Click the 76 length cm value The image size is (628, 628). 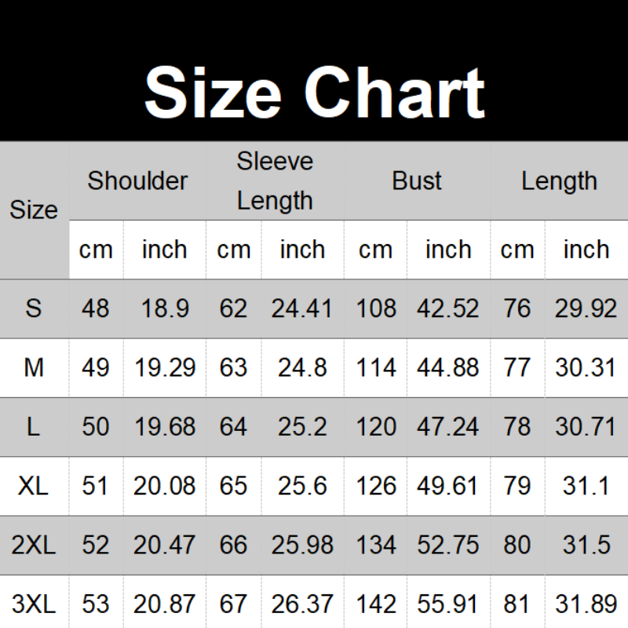(x=517, y=309)
